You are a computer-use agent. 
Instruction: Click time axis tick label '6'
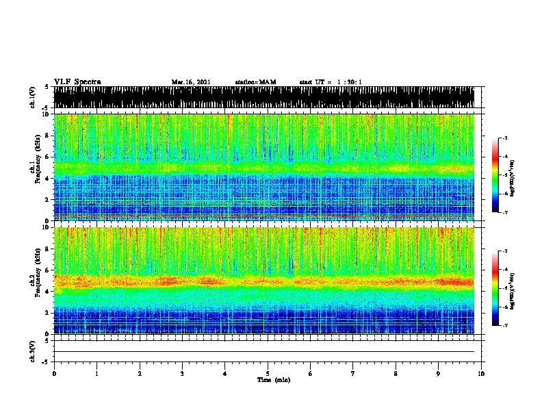pyautogui.click(x=311, y=374)
